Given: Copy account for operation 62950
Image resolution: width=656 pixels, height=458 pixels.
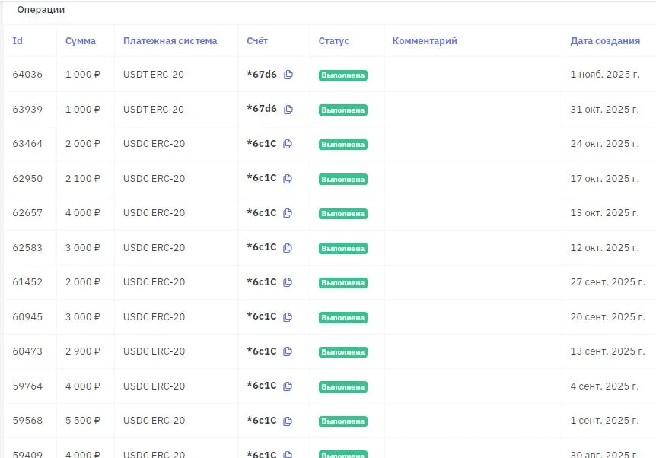Looking at the screenshot, I should point(288,179).
